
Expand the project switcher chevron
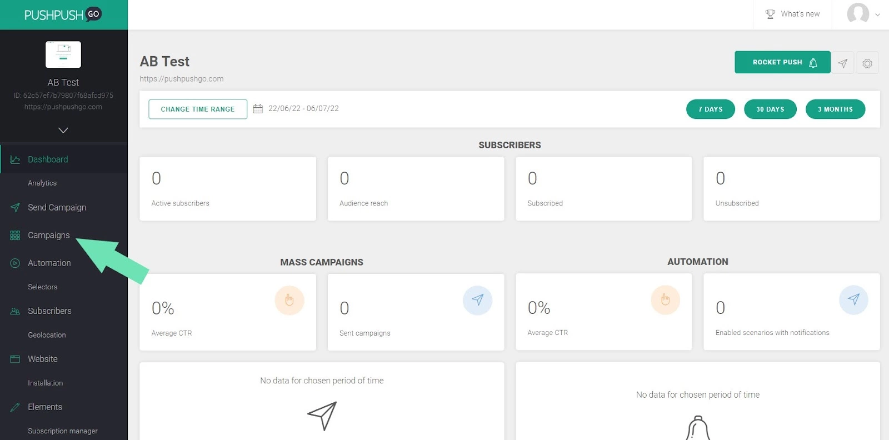click(63, 130)
